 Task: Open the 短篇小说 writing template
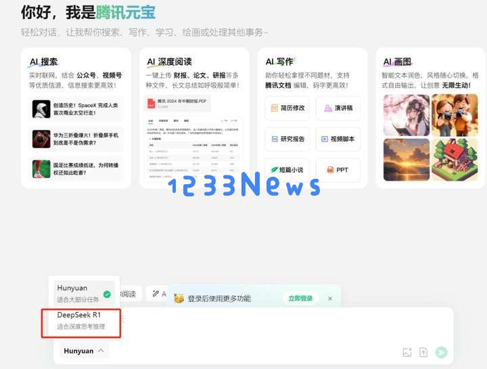(x=287, y=170)
